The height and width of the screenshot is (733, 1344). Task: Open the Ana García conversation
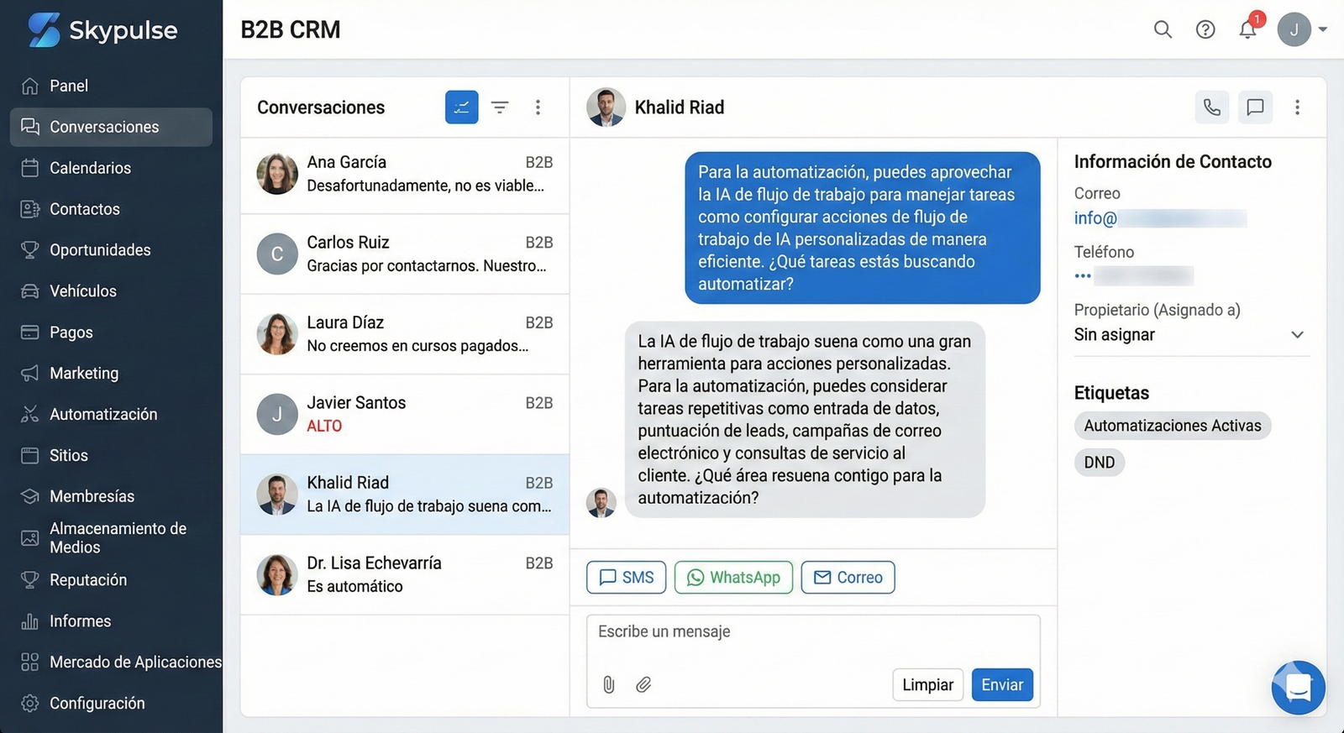coord(405,174)
